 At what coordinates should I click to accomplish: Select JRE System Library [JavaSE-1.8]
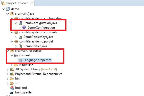click(x=36, y=69)
